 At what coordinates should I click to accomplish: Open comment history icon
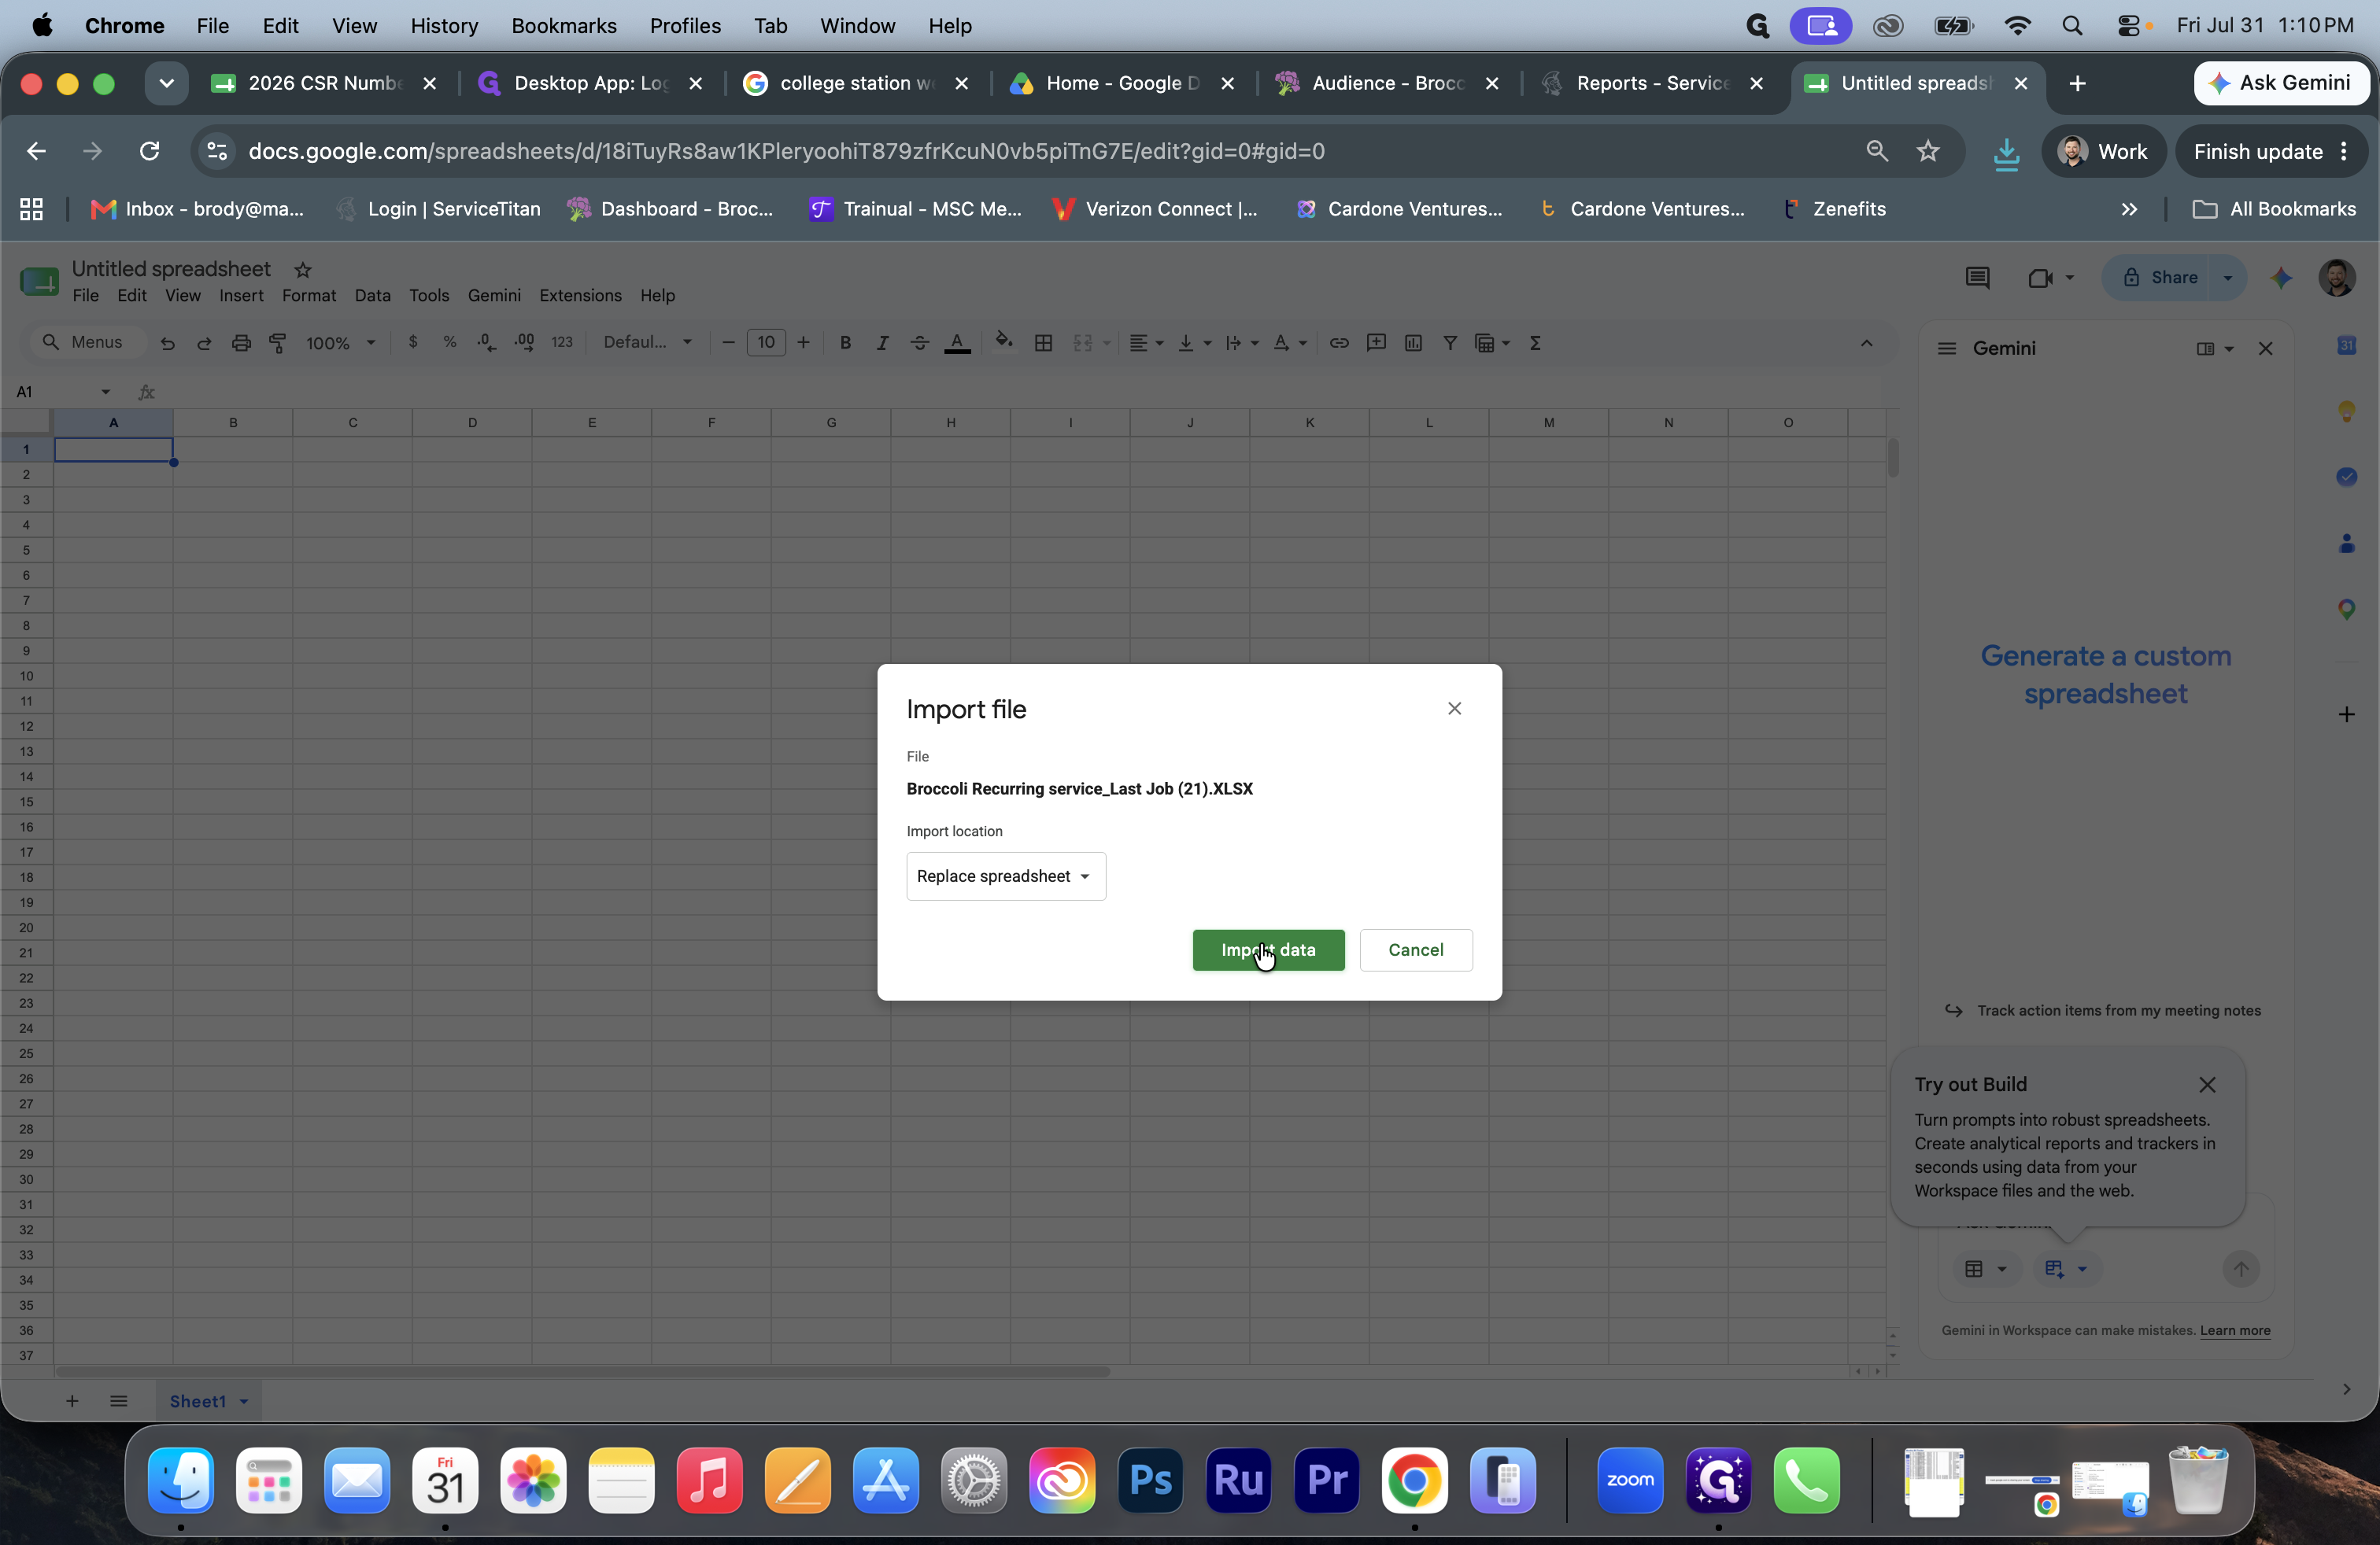(x=1976, y=278)
